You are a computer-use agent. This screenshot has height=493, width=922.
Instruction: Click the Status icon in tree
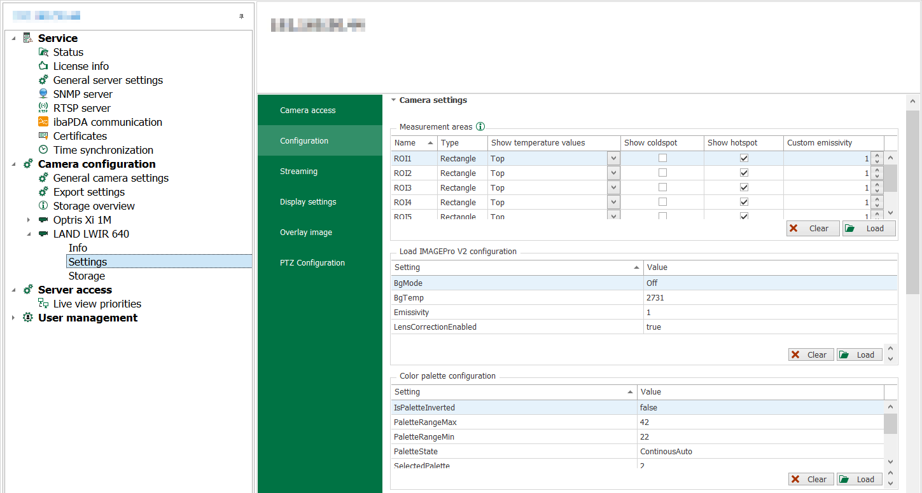pos(43,52)
